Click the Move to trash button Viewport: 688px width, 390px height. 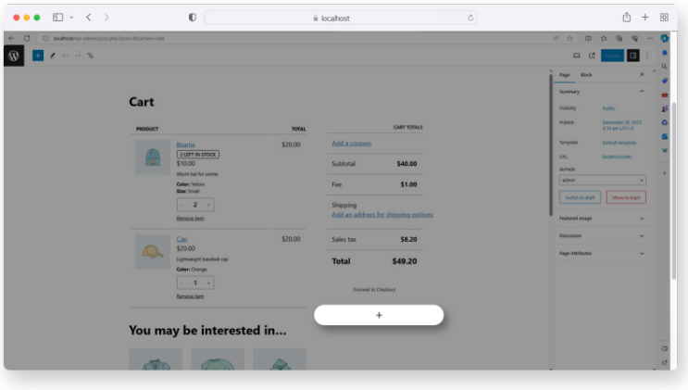(627, 197)
